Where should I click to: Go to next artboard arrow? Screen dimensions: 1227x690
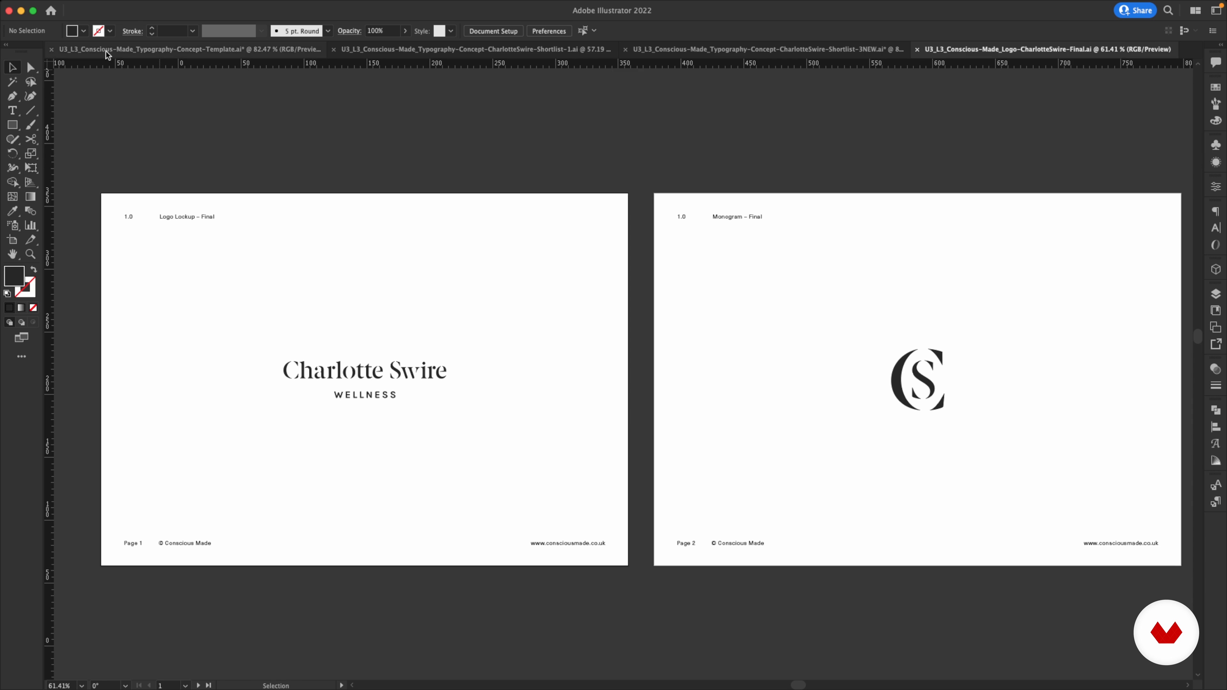click(198, 686)
